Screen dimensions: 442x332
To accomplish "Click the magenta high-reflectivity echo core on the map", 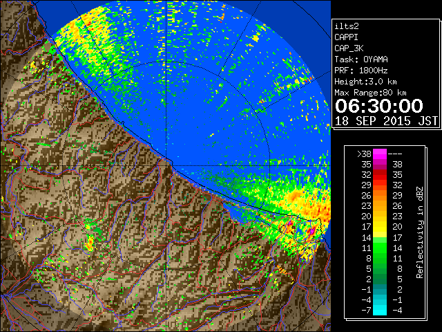I will click(x=311, y=231).
